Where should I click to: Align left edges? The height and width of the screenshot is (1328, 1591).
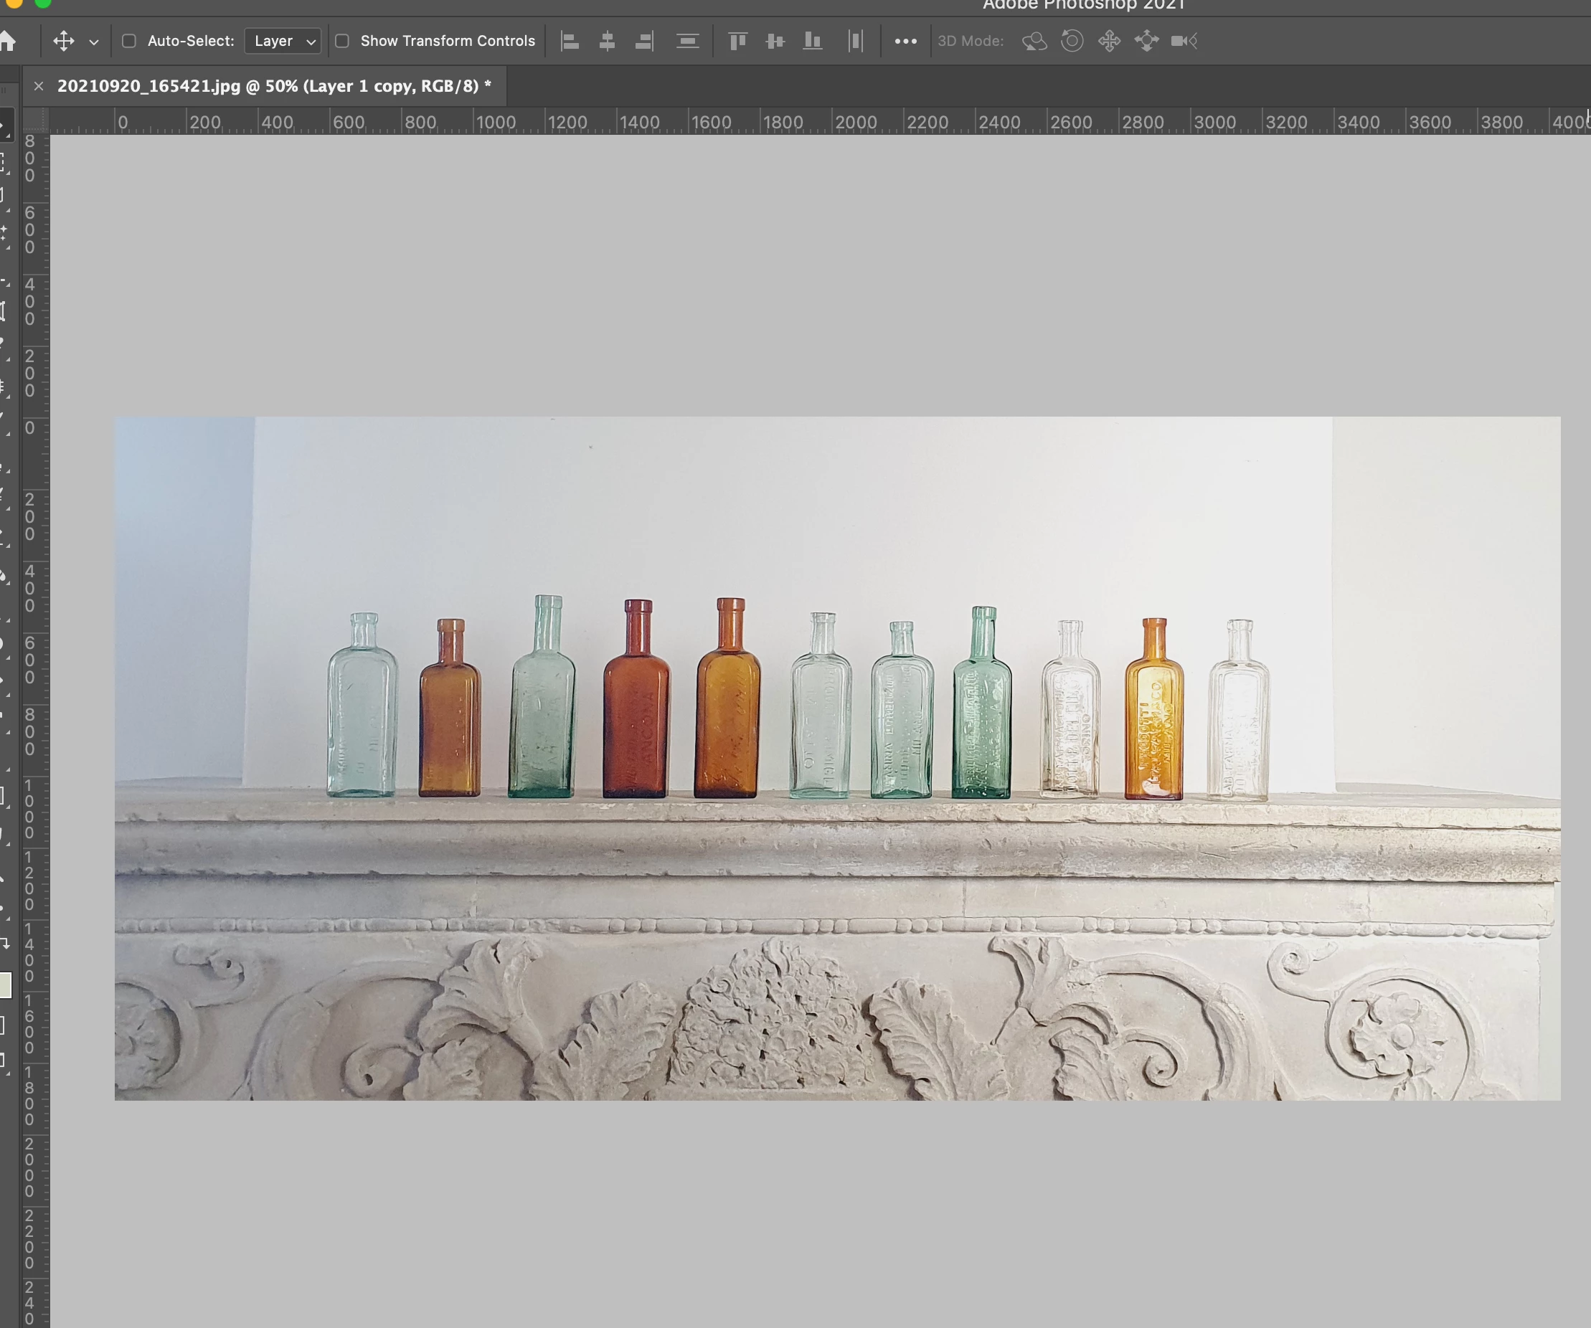click(570, 41)
